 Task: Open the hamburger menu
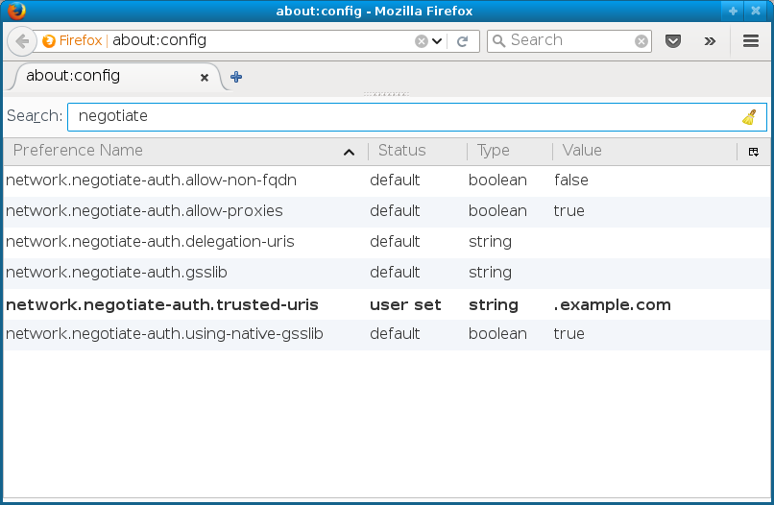click(x=751, y=41)
